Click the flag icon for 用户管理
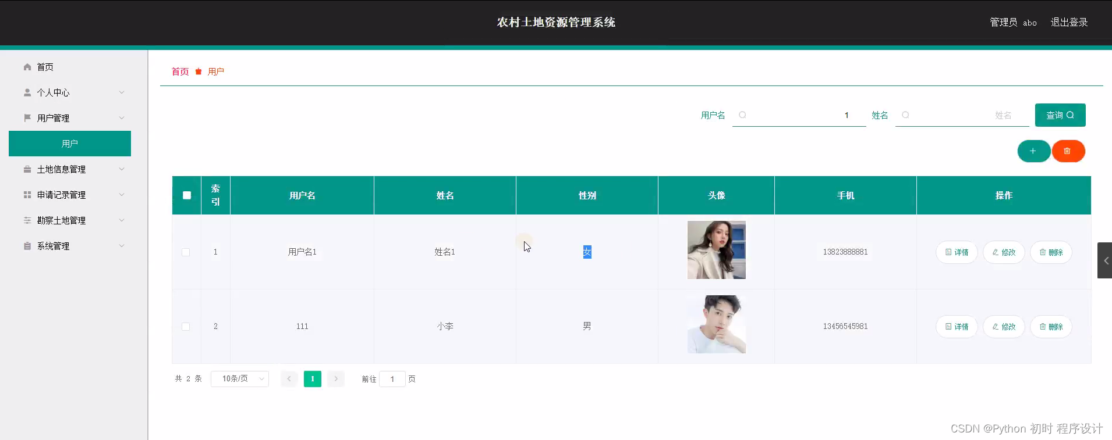The image size is (1112, 440). click(x=27, y=118)
